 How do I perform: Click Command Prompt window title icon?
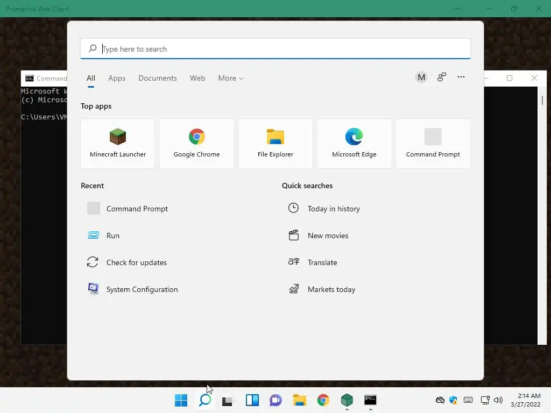(30, 78)
